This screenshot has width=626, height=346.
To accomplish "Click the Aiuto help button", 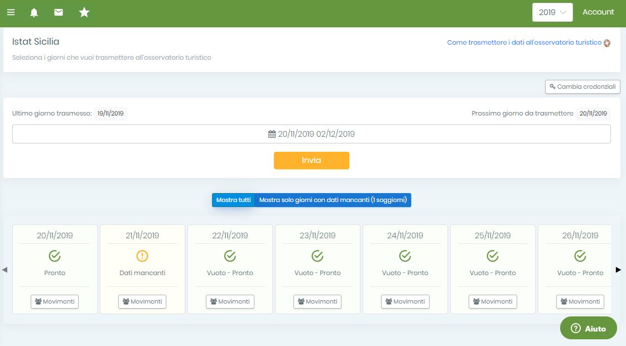I will tap(589, 328).
